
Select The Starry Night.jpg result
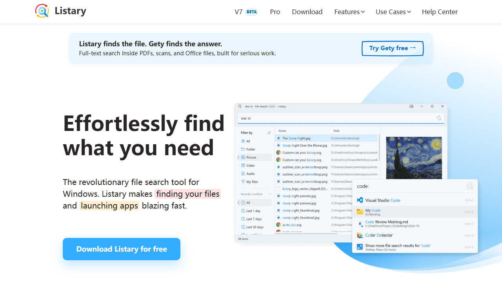tap(326, 138)
